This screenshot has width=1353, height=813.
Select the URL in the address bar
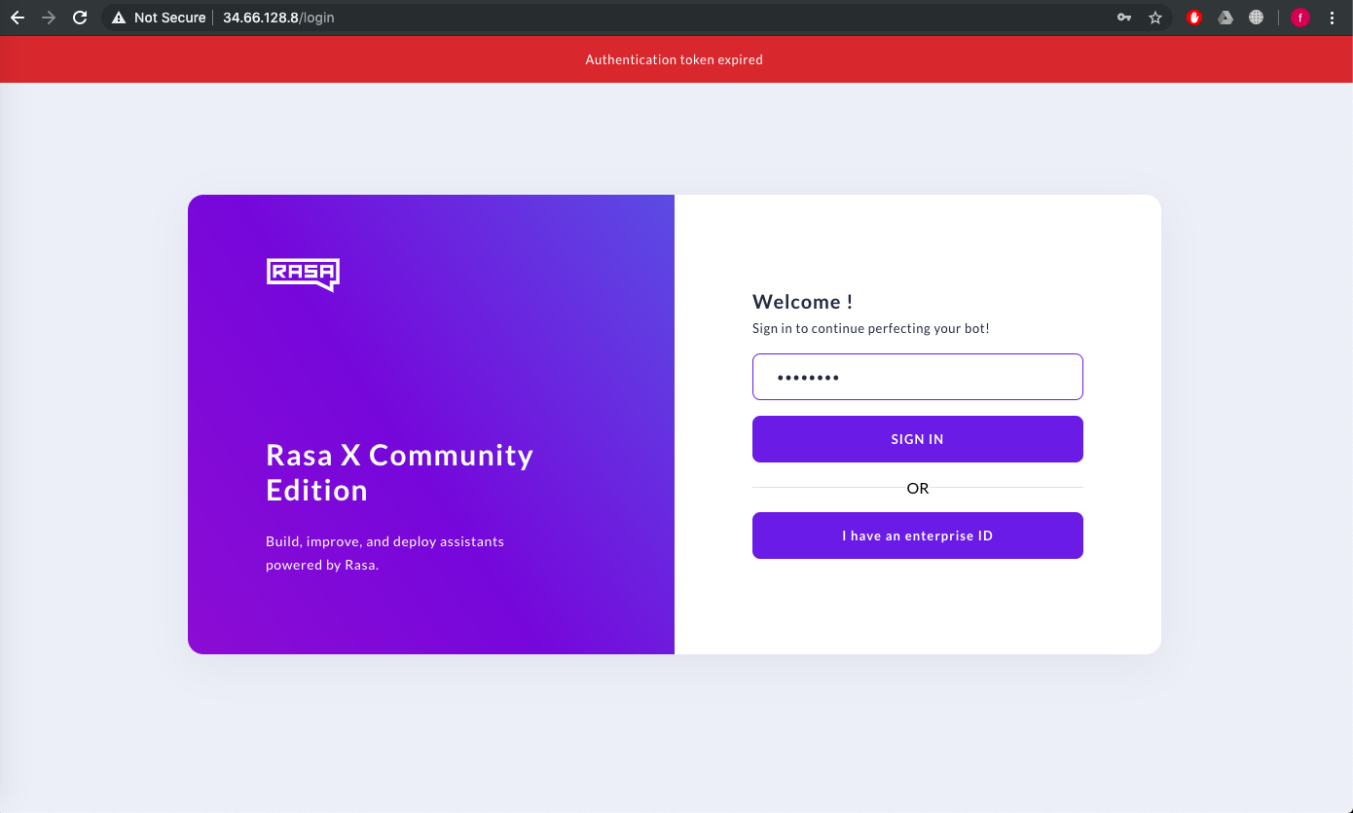coord(278,17)
